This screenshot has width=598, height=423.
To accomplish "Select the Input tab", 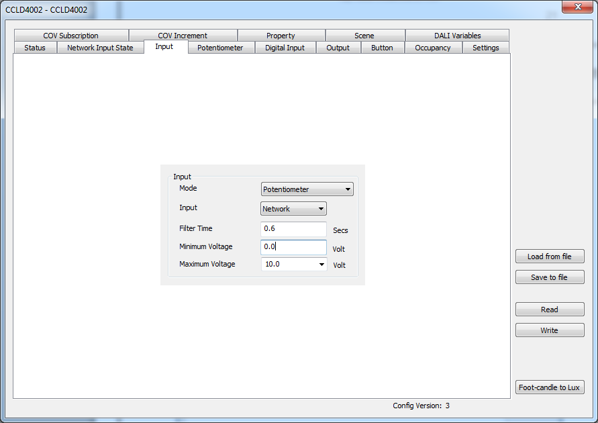I will click(164, 46).
